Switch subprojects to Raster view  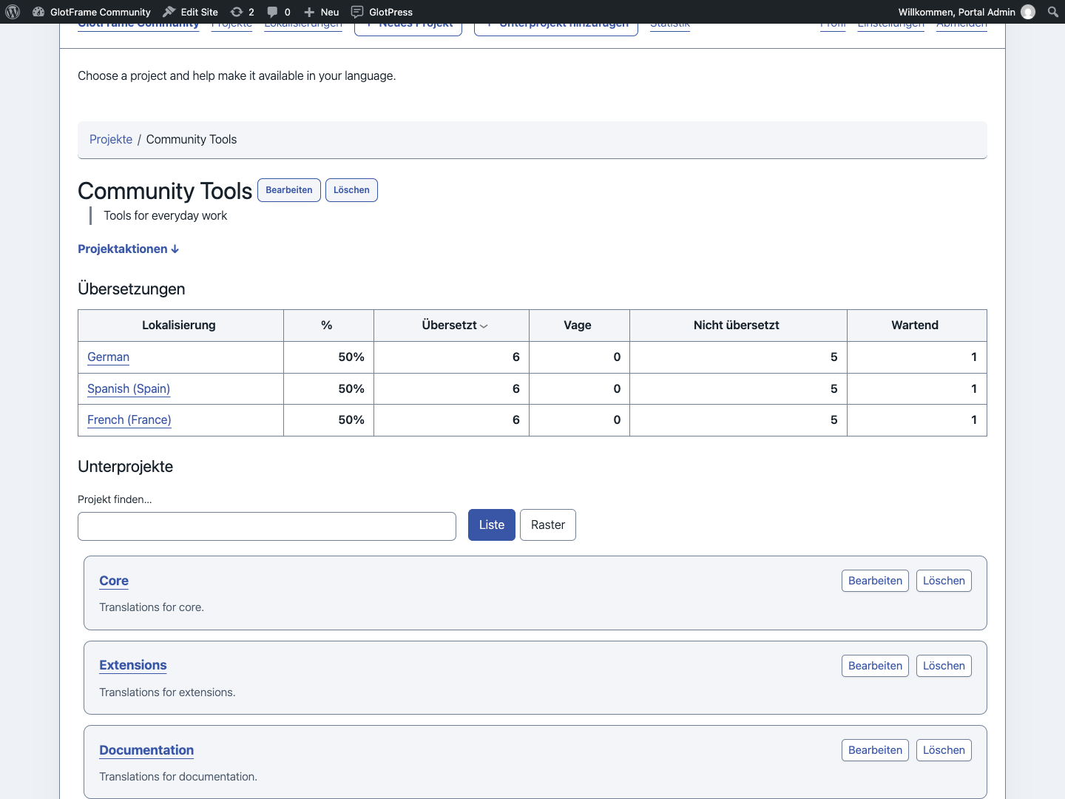tap(548, 525)
